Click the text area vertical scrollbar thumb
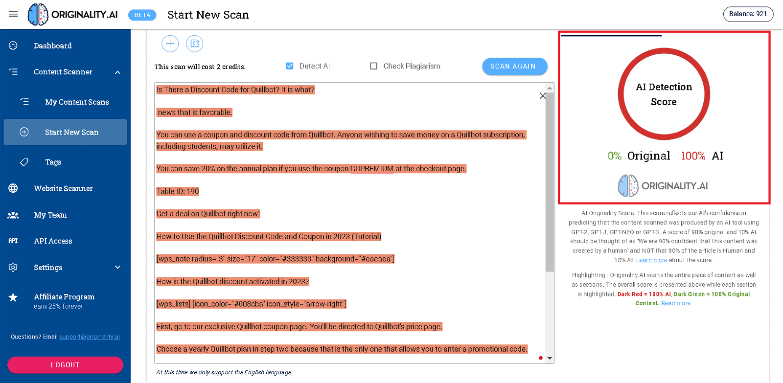The image size is (783, 383). tap(550, 182)
